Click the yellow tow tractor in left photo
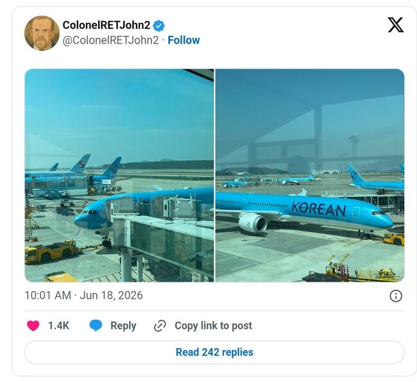 [x=51, y=251]
